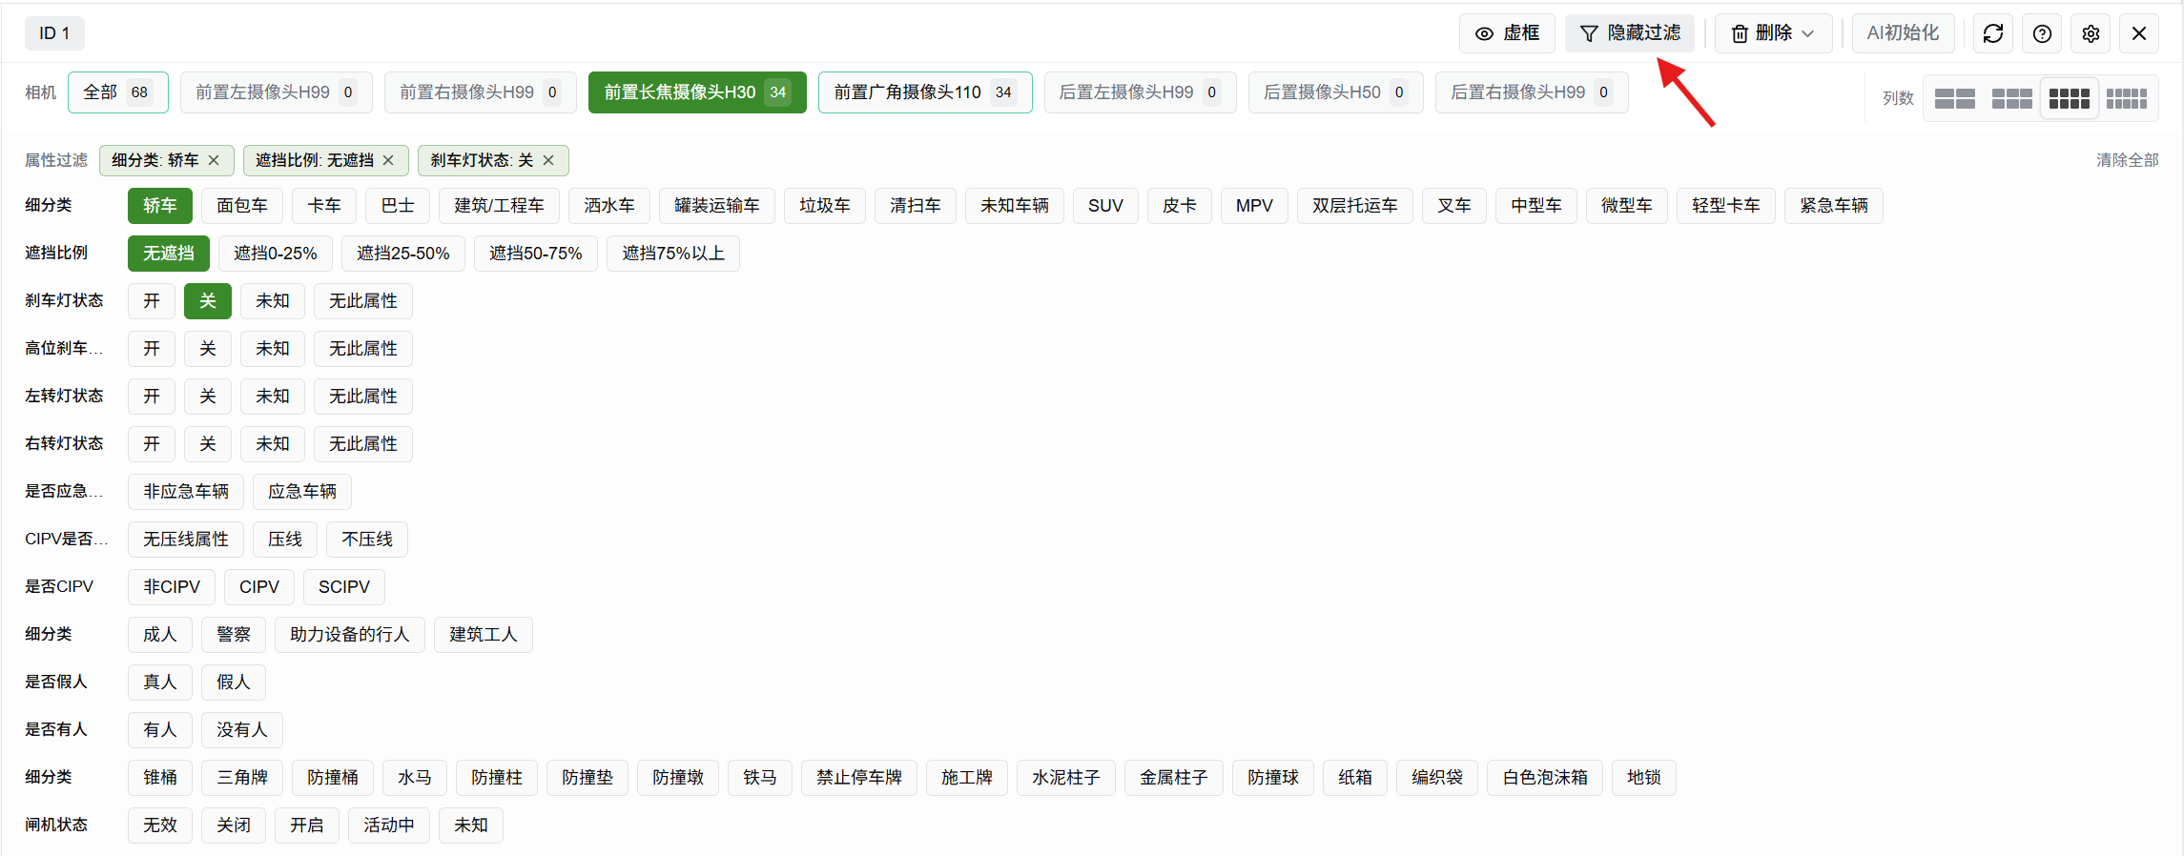
Task: Select 关 in 右转灯状态 row
Action: click(x=208, y=444)
